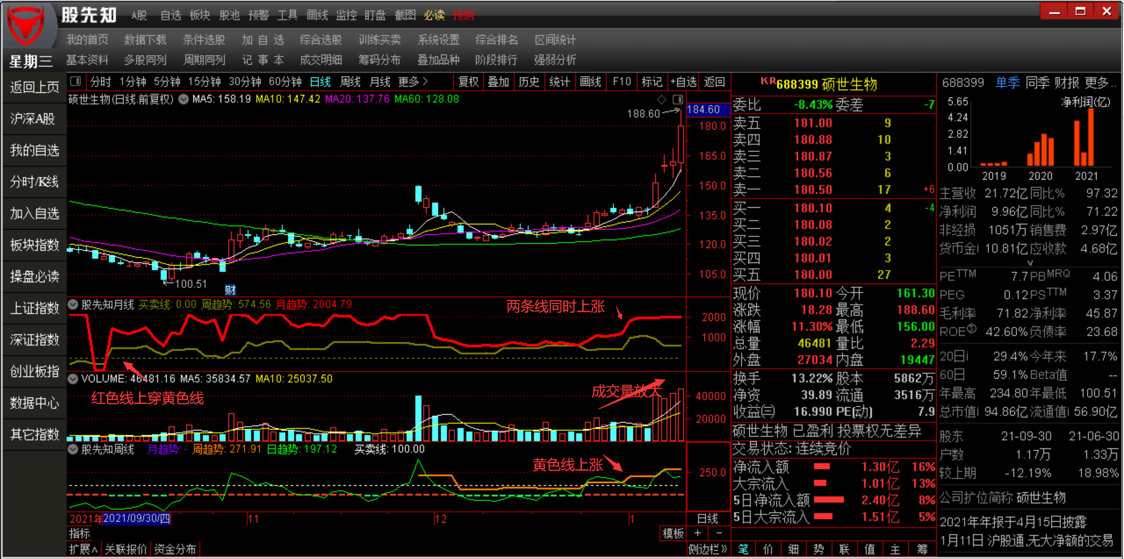Open 创业板指 in the left sidebar
This screenshot has width=1124, height=559.
(x=35, y=371)
